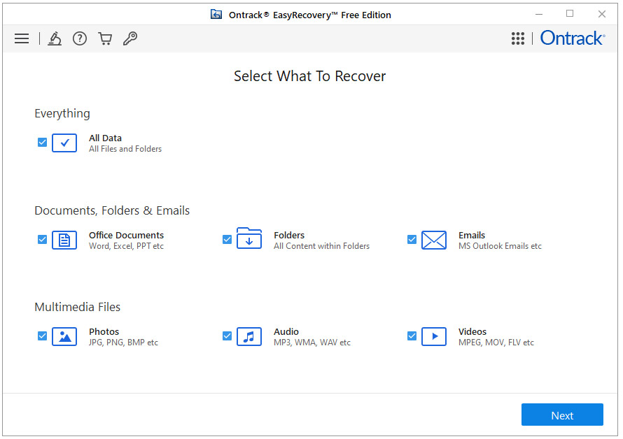The height and width of the screenshot is (439, 623).
Task: Toggle the Audio checkbox off
Action: click(227, 336)
